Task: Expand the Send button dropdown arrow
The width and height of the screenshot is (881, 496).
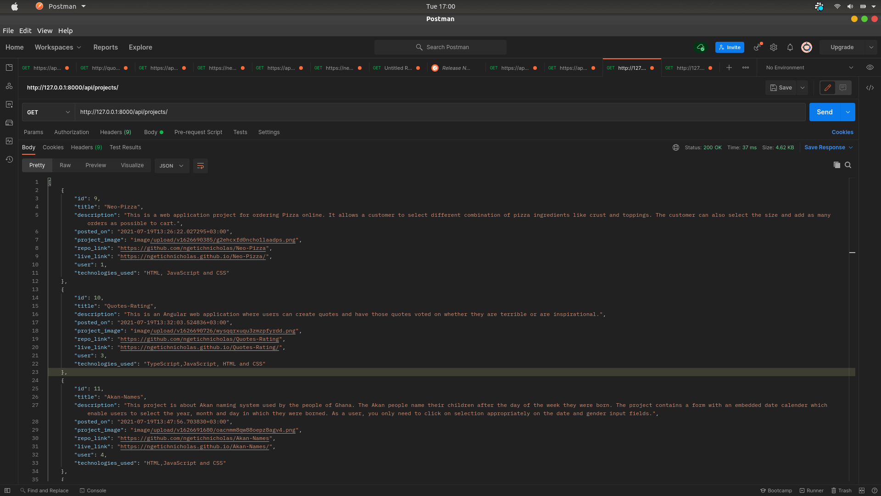Action: pos(848,112)
